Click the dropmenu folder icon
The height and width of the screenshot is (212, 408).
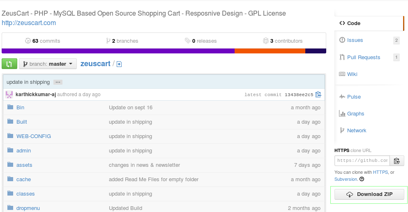pos(10,207)
